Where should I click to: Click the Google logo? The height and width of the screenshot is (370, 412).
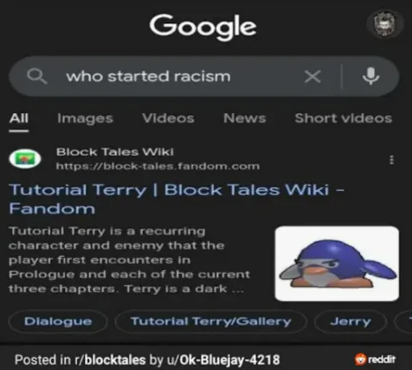click(203, 27)
